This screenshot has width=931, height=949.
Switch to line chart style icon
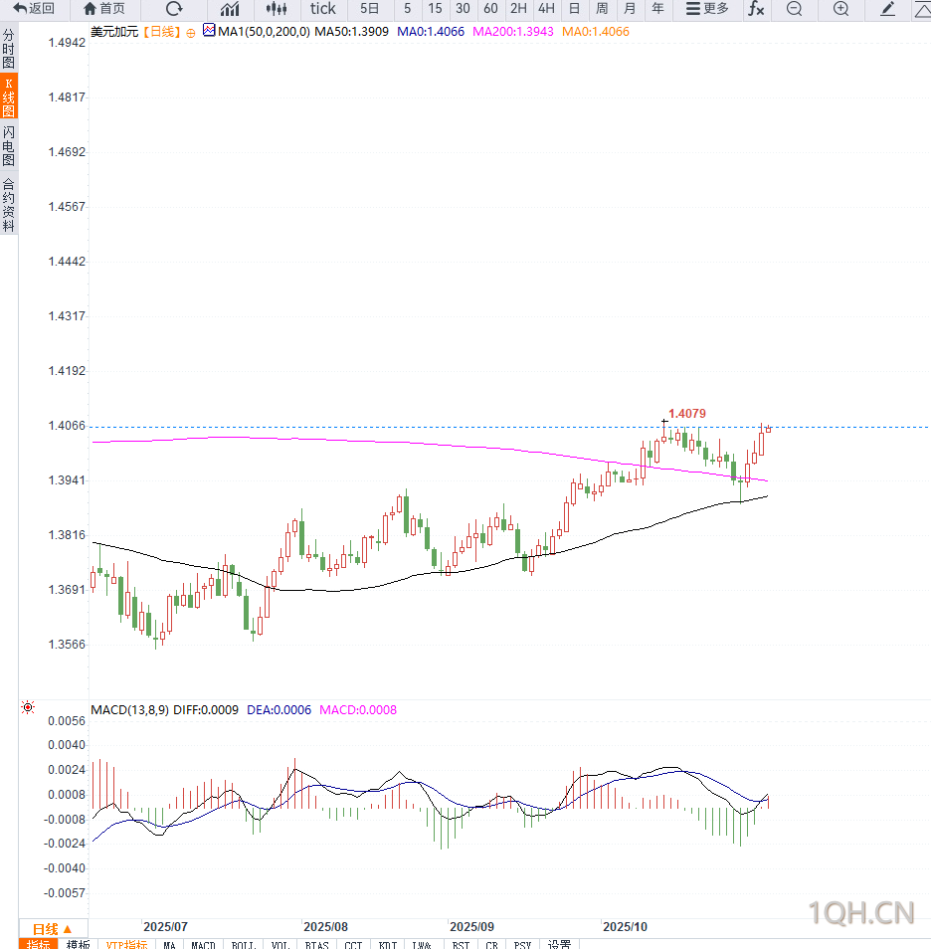[x=230, y=9]
